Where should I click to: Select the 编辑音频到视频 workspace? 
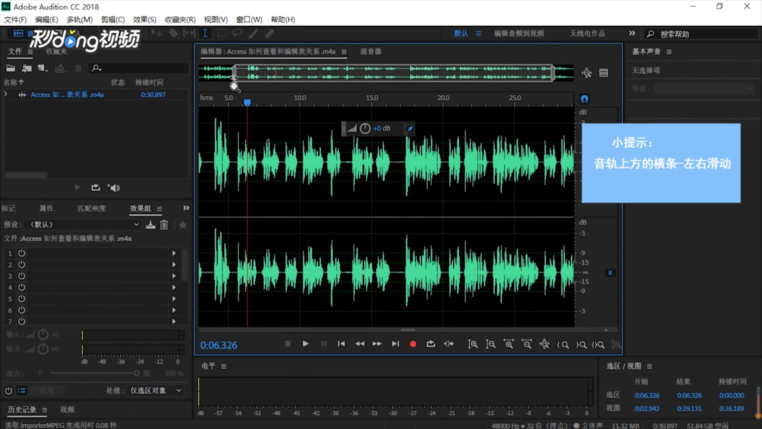click(x=519, y=33)
